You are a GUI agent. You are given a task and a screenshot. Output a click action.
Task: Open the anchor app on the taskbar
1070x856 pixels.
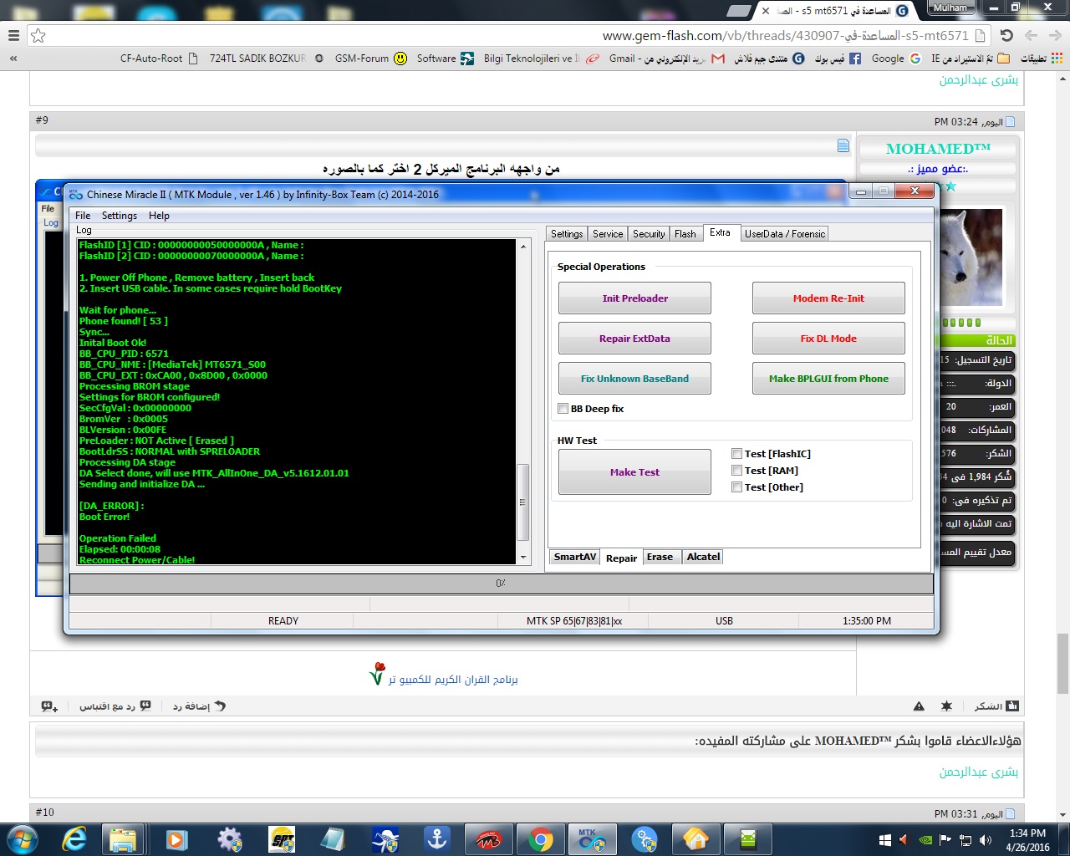coord(437,839)
